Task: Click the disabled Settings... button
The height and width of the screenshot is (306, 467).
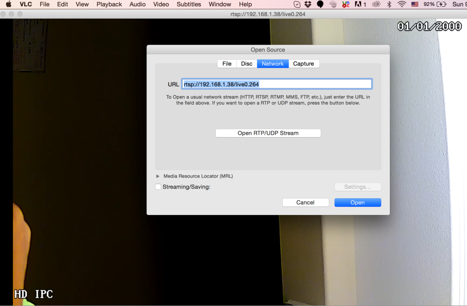Action: tap(358, 187)
